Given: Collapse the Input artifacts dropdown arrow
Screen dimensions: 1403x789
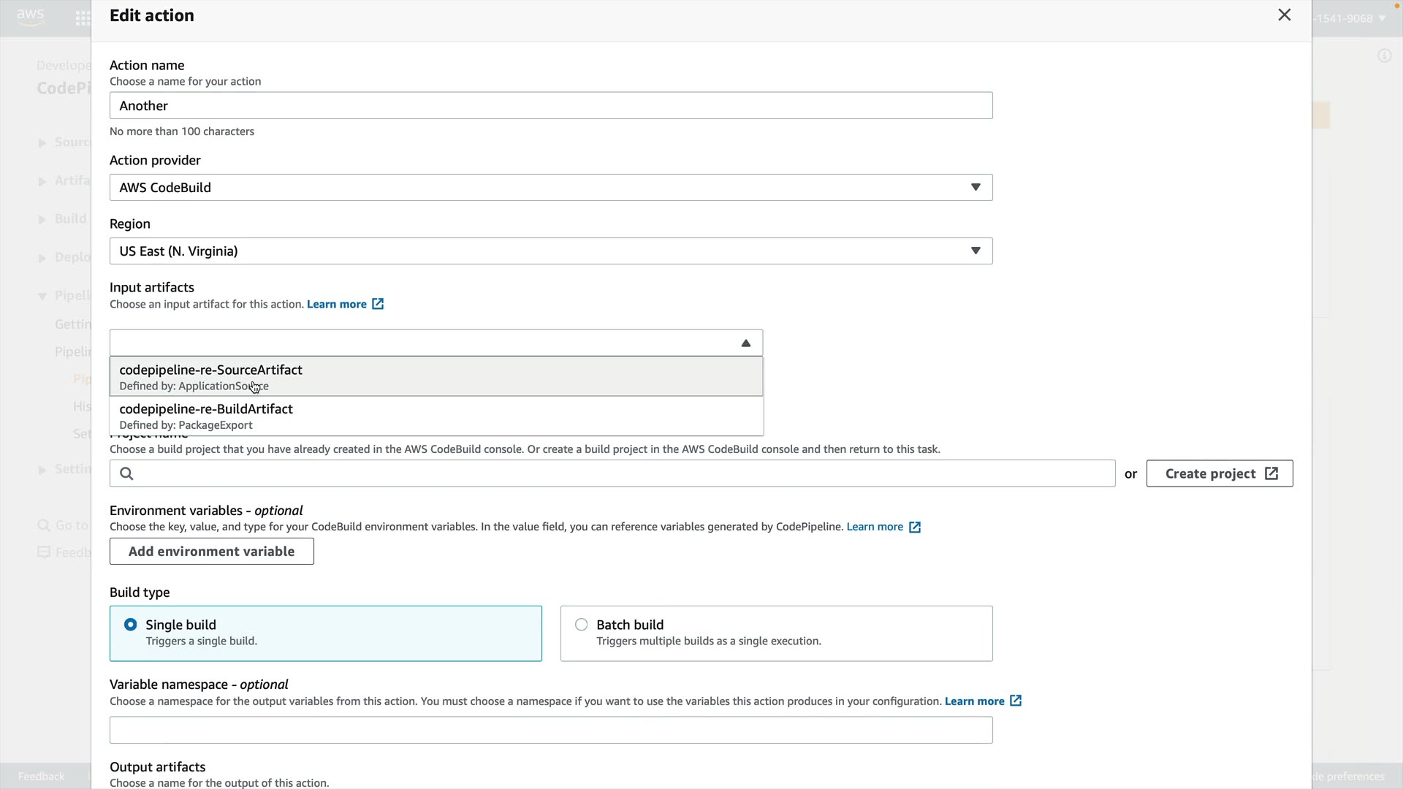Looking at the screenshot, I should (745, 343).
